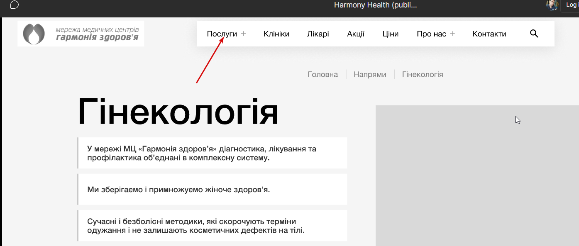Click the Harmony Health (publi... title
The width and height of the screenshot is (579, 246).
[x=376, y=5]
